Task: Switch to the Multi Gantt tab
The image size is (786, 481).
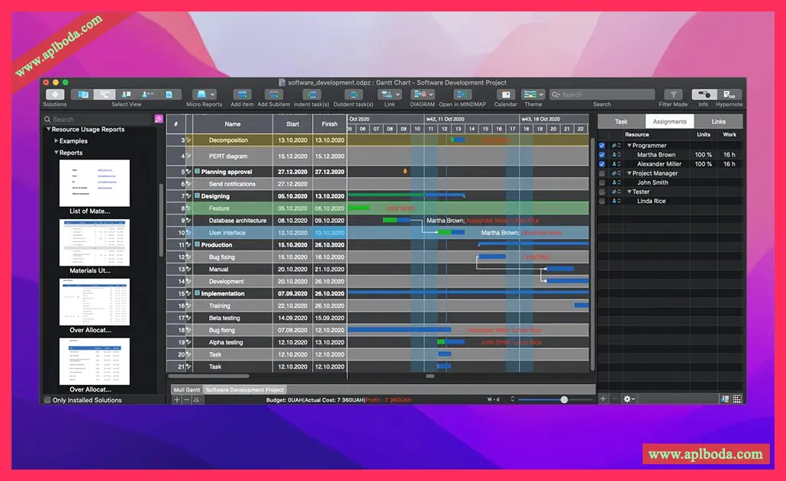Action: click(186, 389)
